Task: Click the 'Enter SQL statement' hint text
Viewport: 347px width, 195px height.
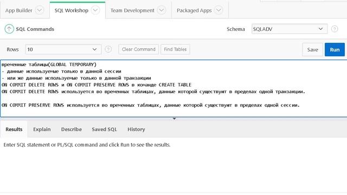Action: coord(87,145)
